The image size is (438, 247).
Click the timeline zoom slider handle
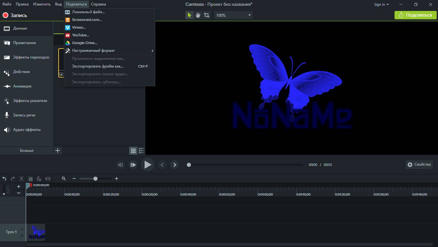[95, 178]
